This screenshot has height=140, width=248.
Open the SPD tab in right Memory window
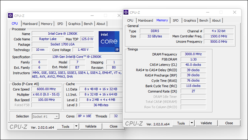(x=176, y=20)
